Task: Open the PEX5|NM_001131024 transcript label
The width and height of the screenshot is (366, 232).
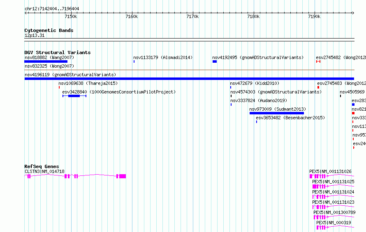Action: point(333,192)
